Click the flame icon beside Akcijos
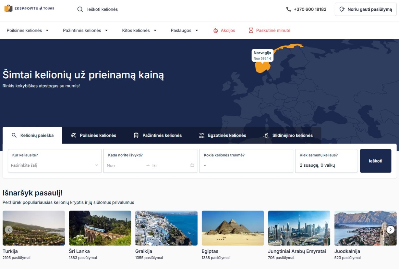Viewport: 399px width, 269px height. point(216,31)
